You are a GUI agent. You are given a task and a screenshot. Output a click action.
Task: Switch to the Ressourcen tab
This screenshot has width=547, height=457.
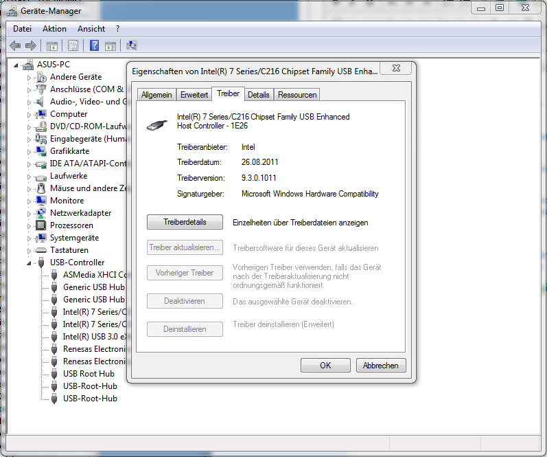297,95
